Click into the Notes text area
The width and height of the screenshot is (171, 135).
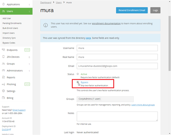(x=117, y=116)
